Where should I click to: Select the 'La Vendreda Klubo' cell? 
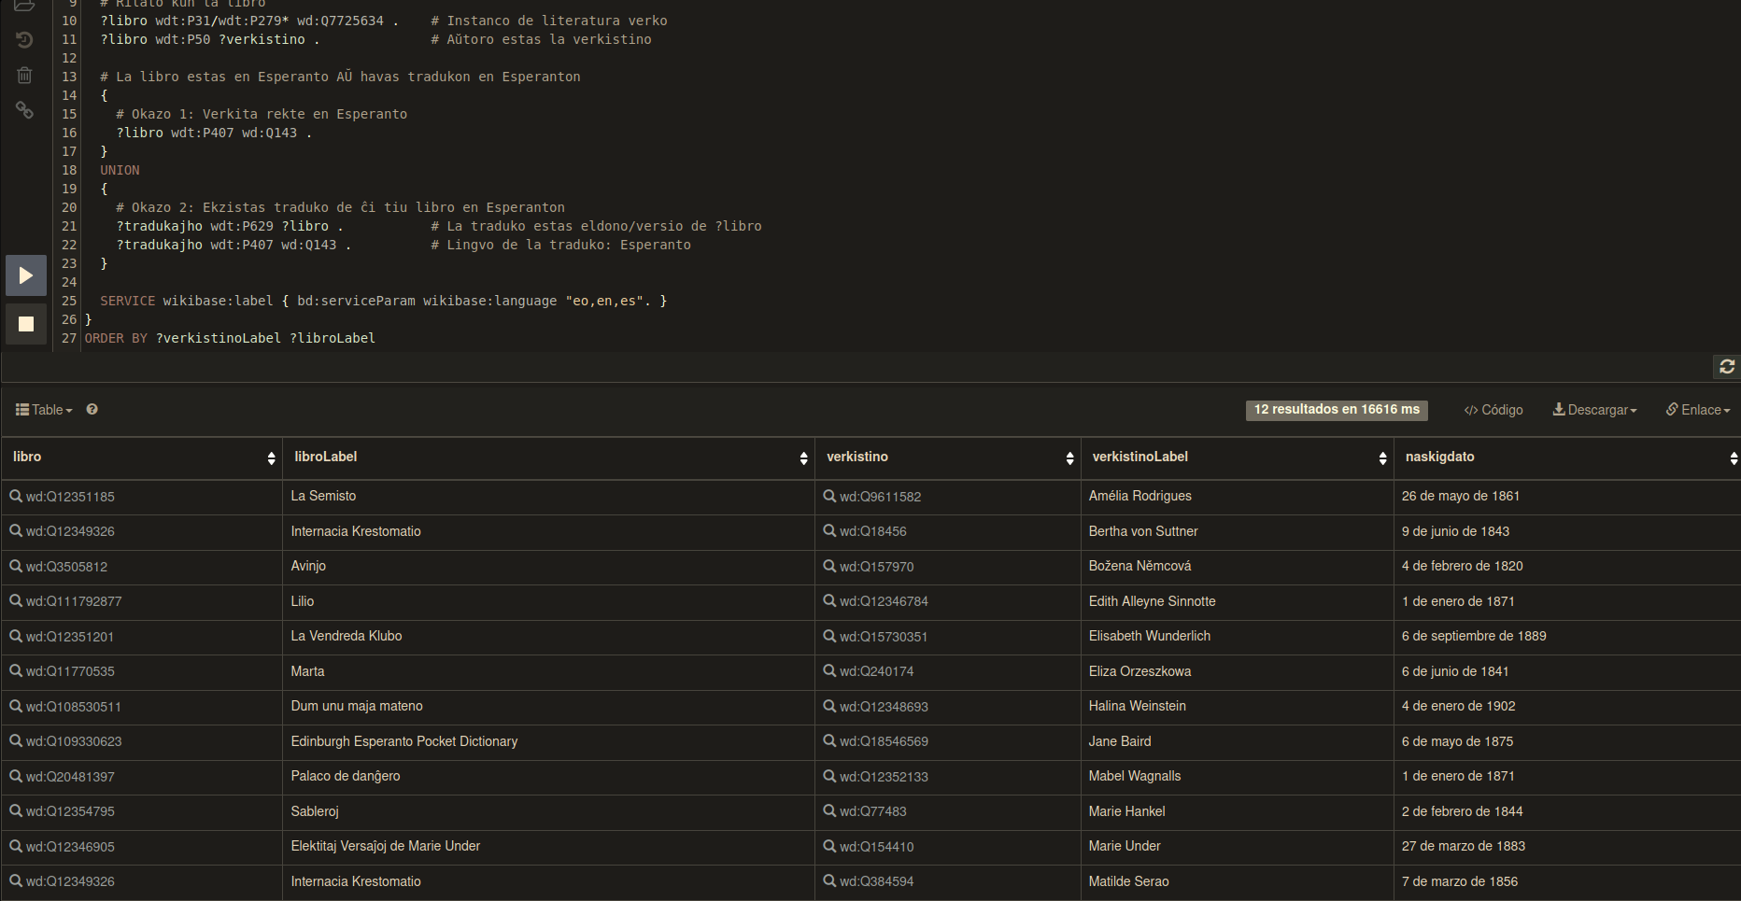[548, 637]
